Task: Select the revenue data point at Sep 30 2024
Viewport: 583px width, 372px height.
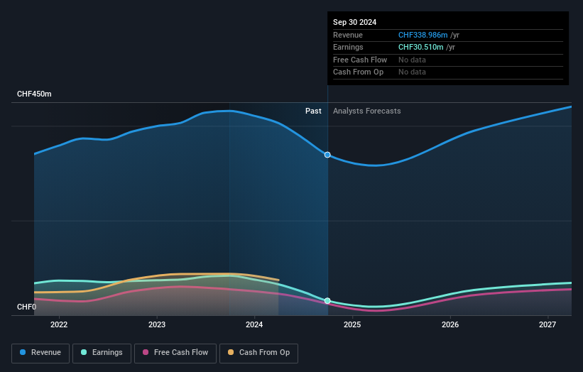Action: [x=327, y=155]
